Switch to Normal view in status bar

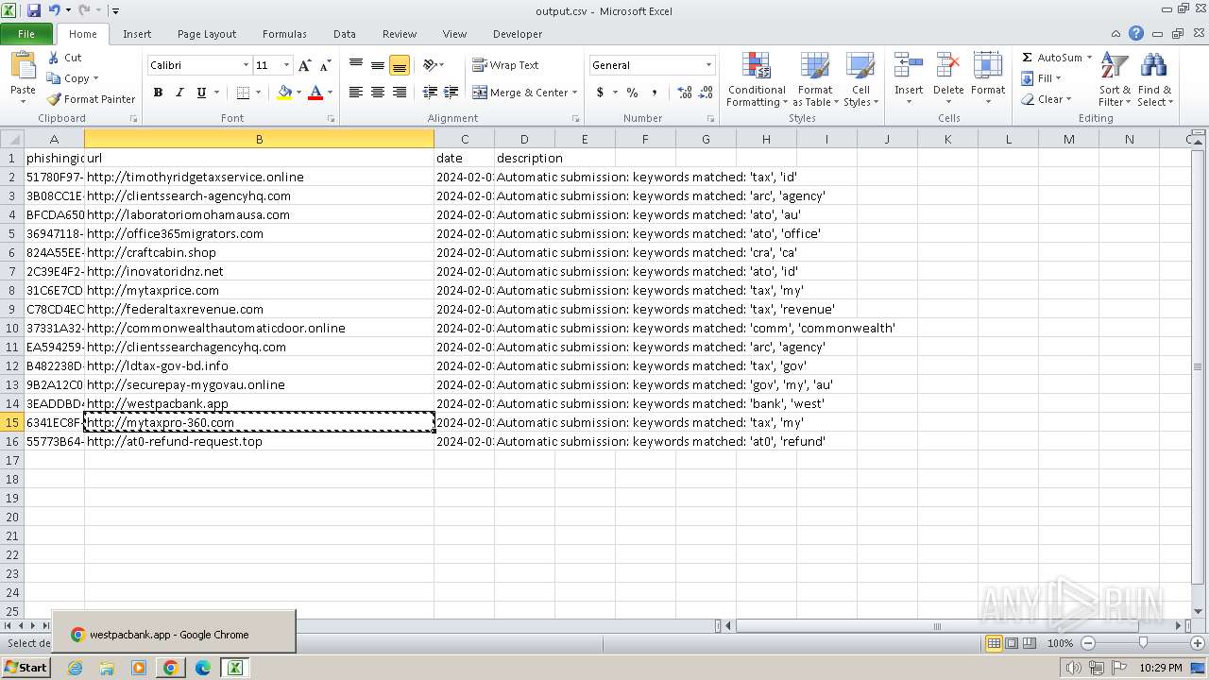tap(994, 643)
